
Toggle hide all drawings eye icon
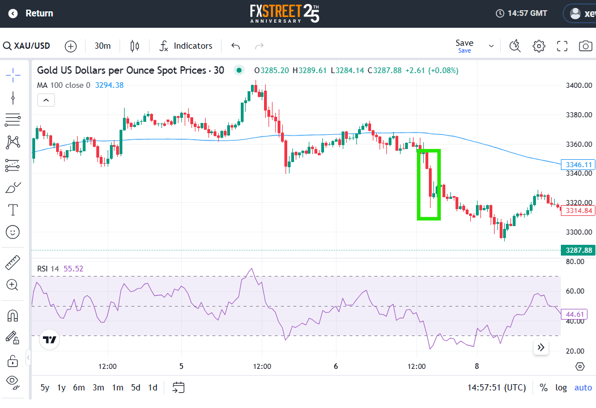click(13, 381)
